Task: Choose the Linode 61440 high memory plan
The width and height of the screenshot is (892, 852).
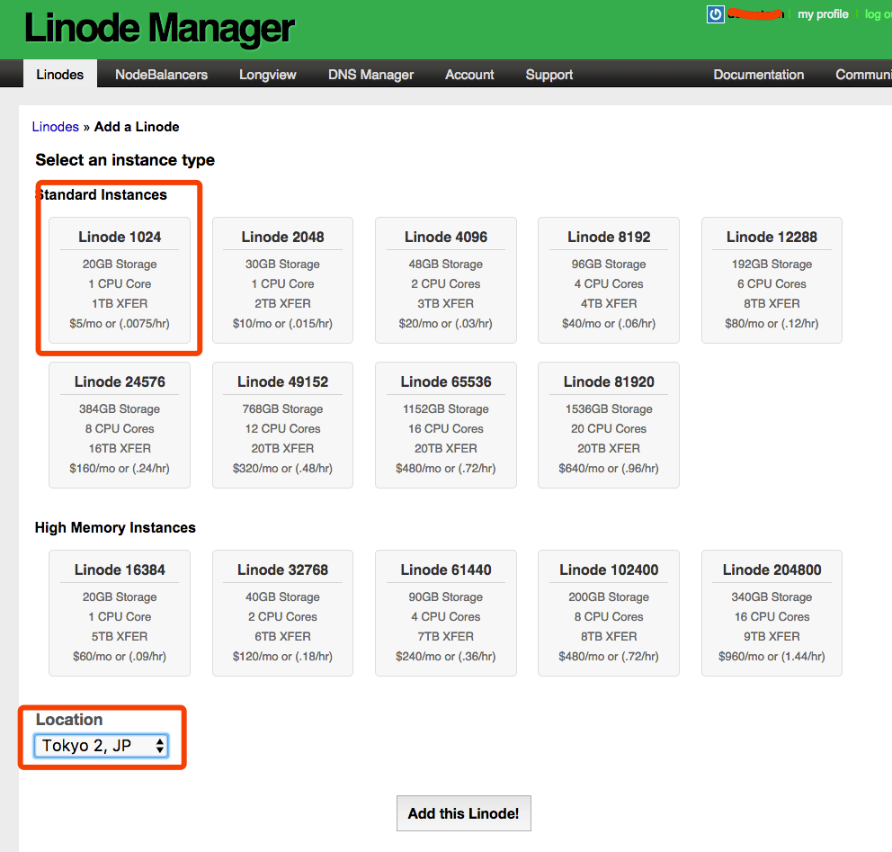Action: pos(445,613)
